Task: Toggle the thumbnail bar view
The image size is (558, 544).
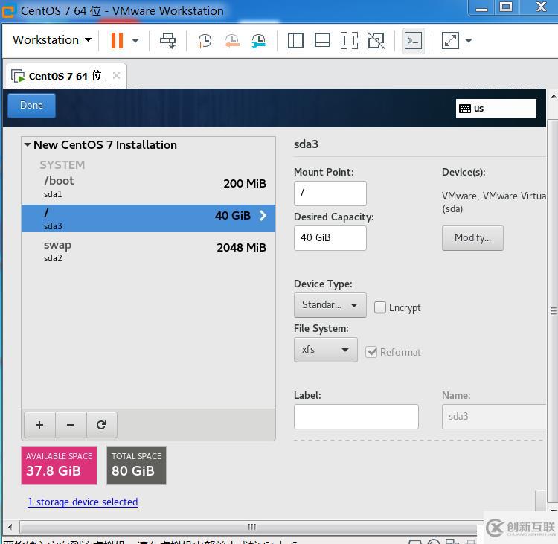Action: (322, 41)
